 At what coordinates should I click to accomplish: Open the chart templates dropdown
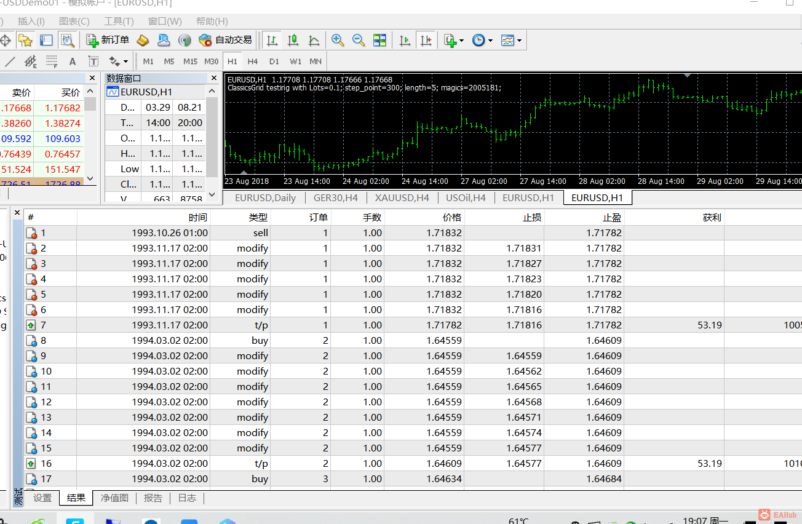[511, 41]
